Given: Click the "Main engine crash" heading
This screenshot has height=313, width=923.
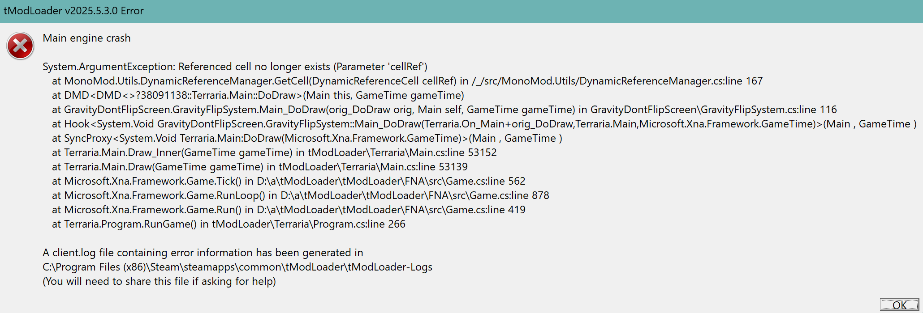Looking at the screenshot, I should coord(86,38).
